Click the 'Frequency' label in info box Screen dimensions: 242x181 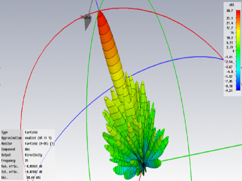[8, 161]
